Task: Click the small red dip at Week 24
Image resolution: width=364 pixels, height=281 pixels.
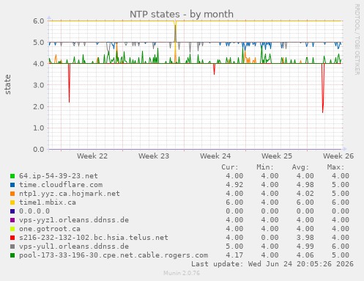Action: (214, 69)
